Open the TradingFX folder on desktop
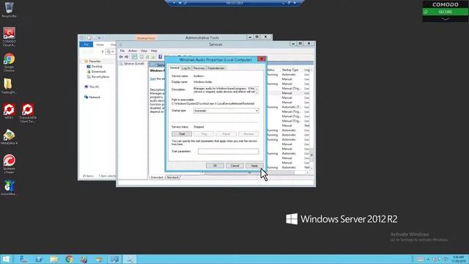 [9, 87]
